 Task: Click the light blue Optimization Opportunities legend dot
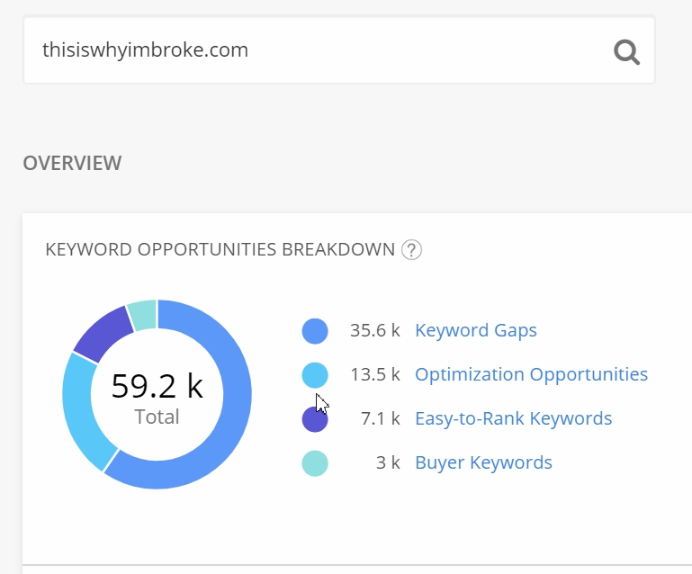[x=315, y=375]
